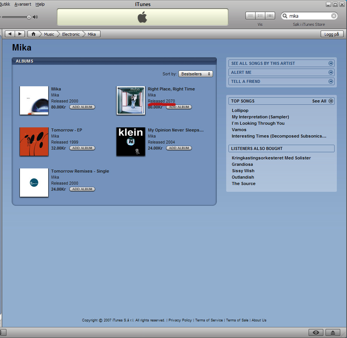Click the arrow next to Tell a Friend
The width and height of the screenshot is (347, 338).
[x=330, y=81]
